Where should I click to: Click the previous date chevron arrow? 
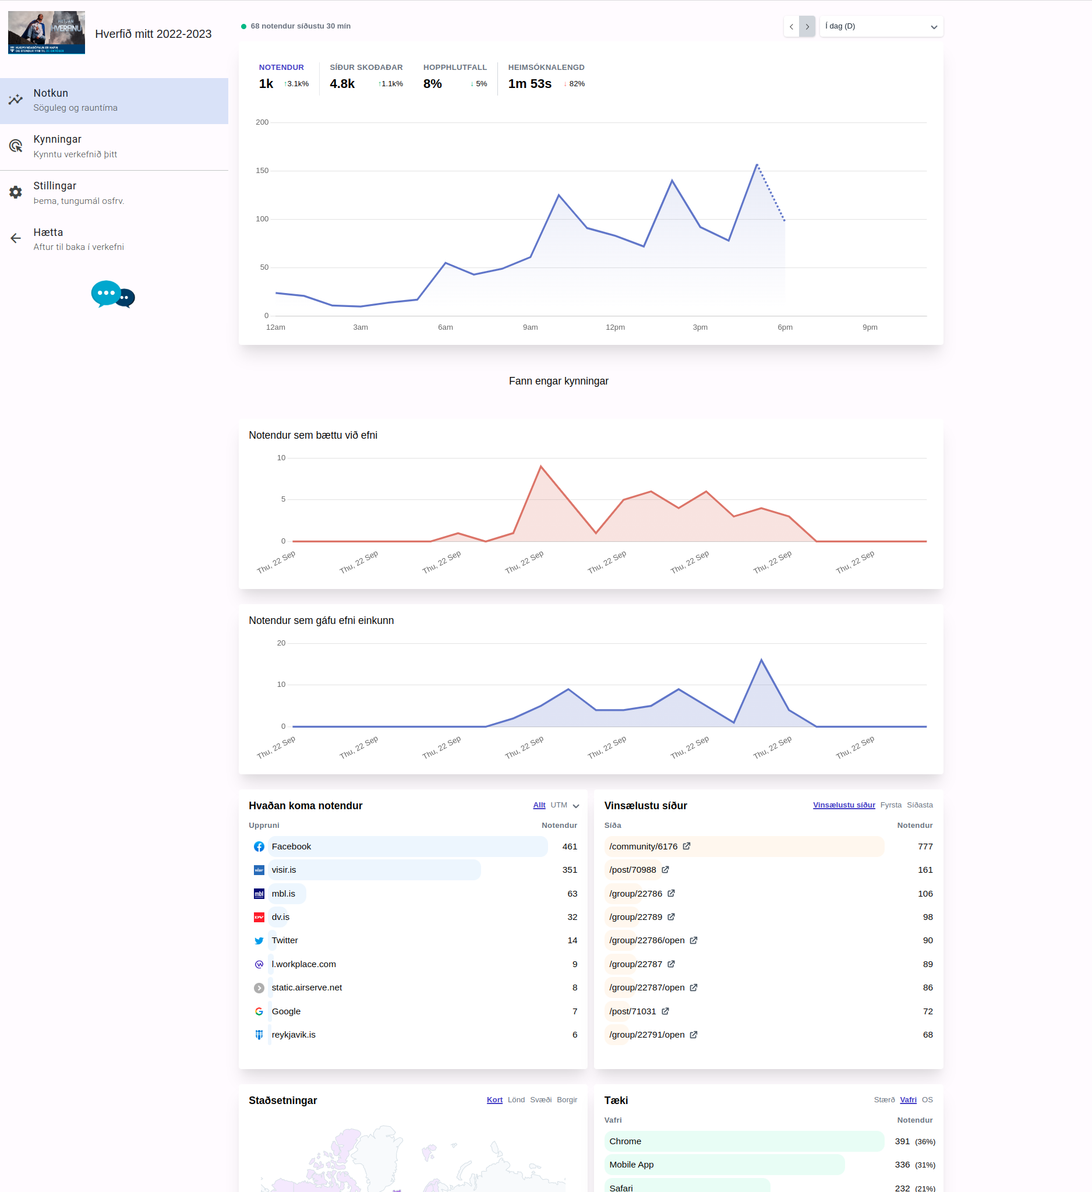[x=792, y=26]
